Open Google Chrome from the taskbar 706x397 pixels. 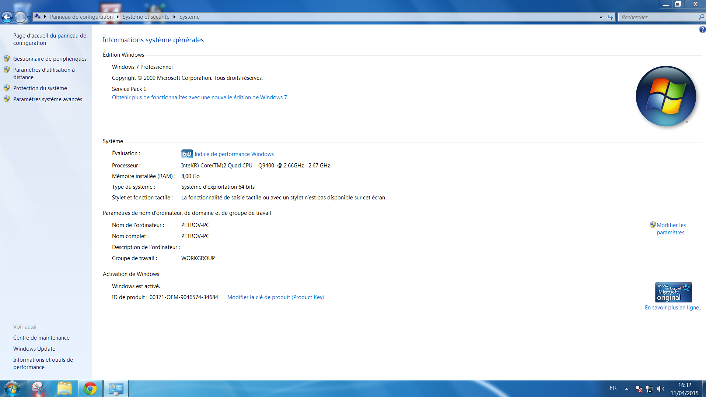coord(90,389)
